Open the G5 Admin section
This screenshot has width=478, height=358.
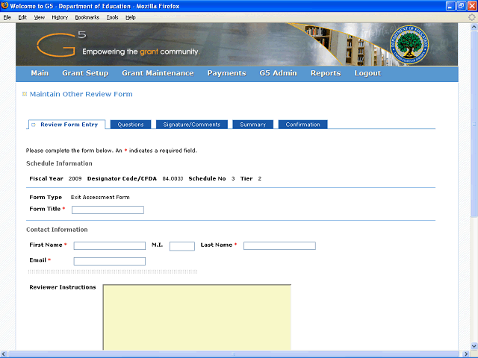279,73
